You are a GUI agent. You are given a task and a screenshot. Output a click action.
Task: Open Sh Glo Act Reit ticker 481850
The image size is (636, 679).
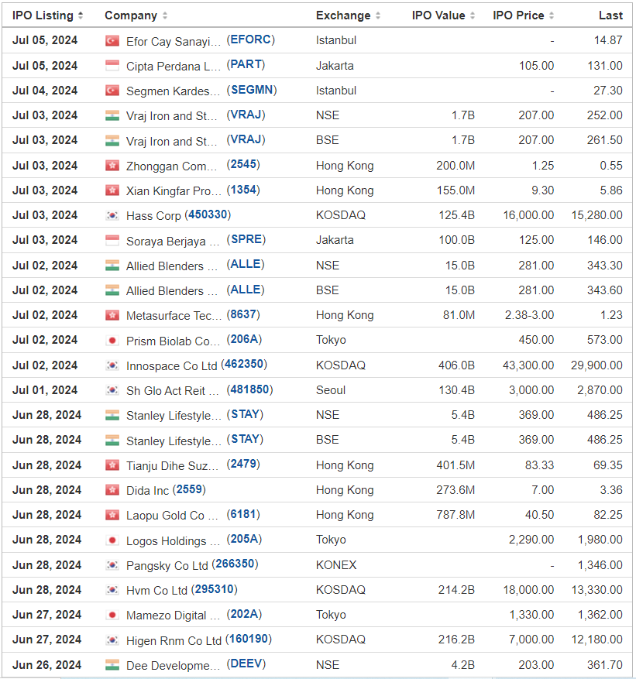[249, 389]
